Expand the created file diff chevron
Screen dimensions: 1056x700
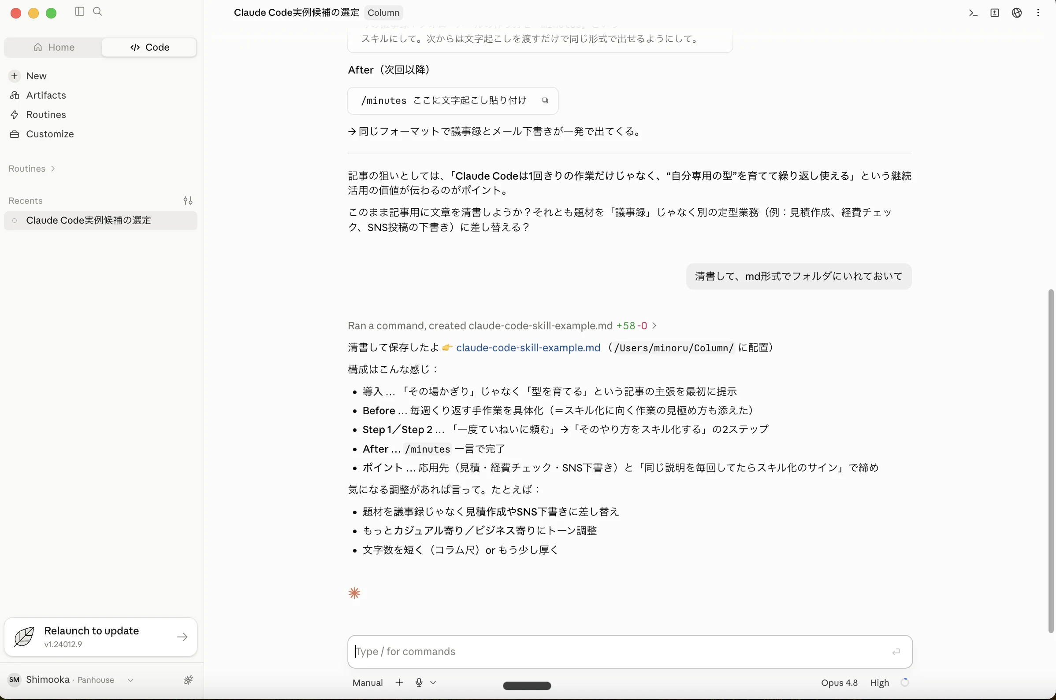(x=654, y=326)
